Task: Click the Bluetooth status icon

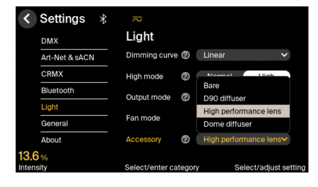Action: coord(103,19)
